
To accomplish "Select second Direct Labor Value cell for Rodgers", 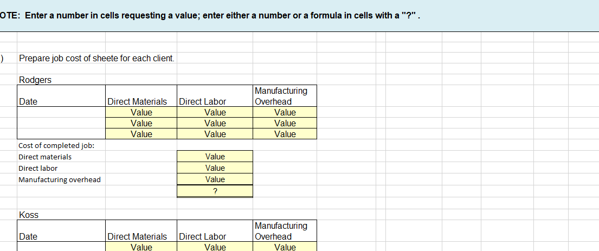I will point(215,123).
